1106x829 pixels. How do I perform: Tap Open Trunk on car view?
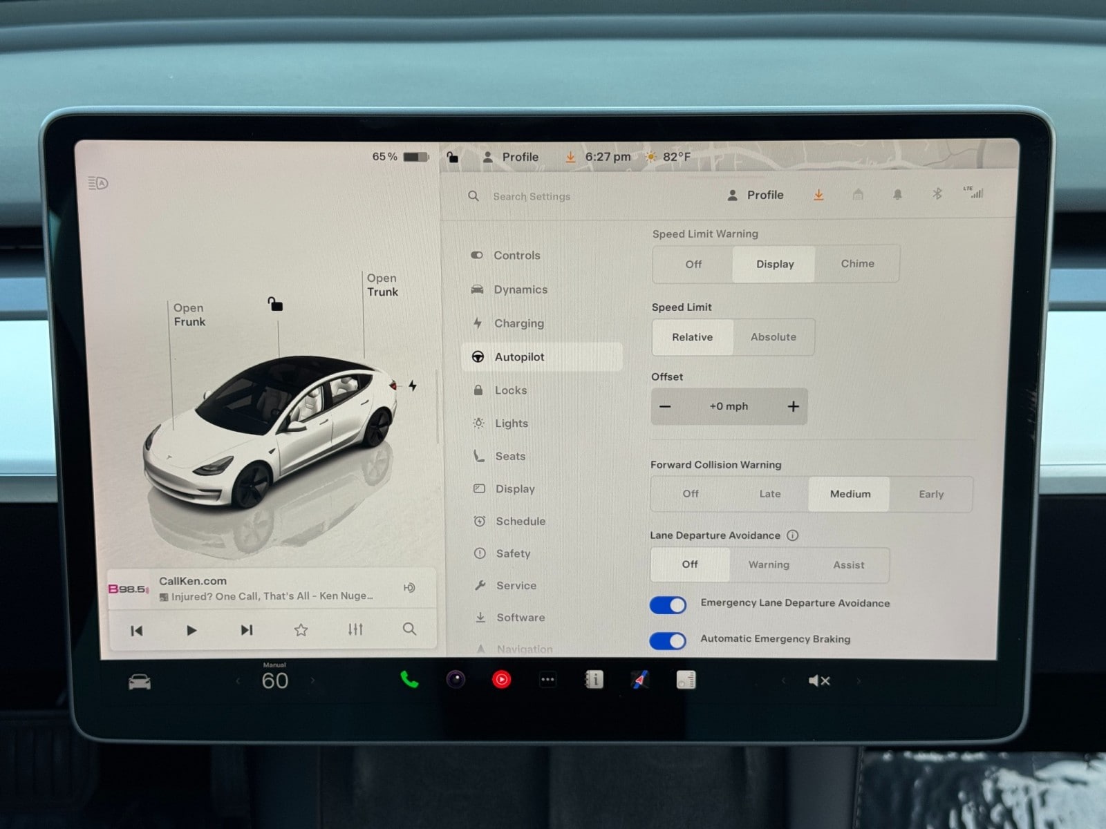(x=382, y=285)
